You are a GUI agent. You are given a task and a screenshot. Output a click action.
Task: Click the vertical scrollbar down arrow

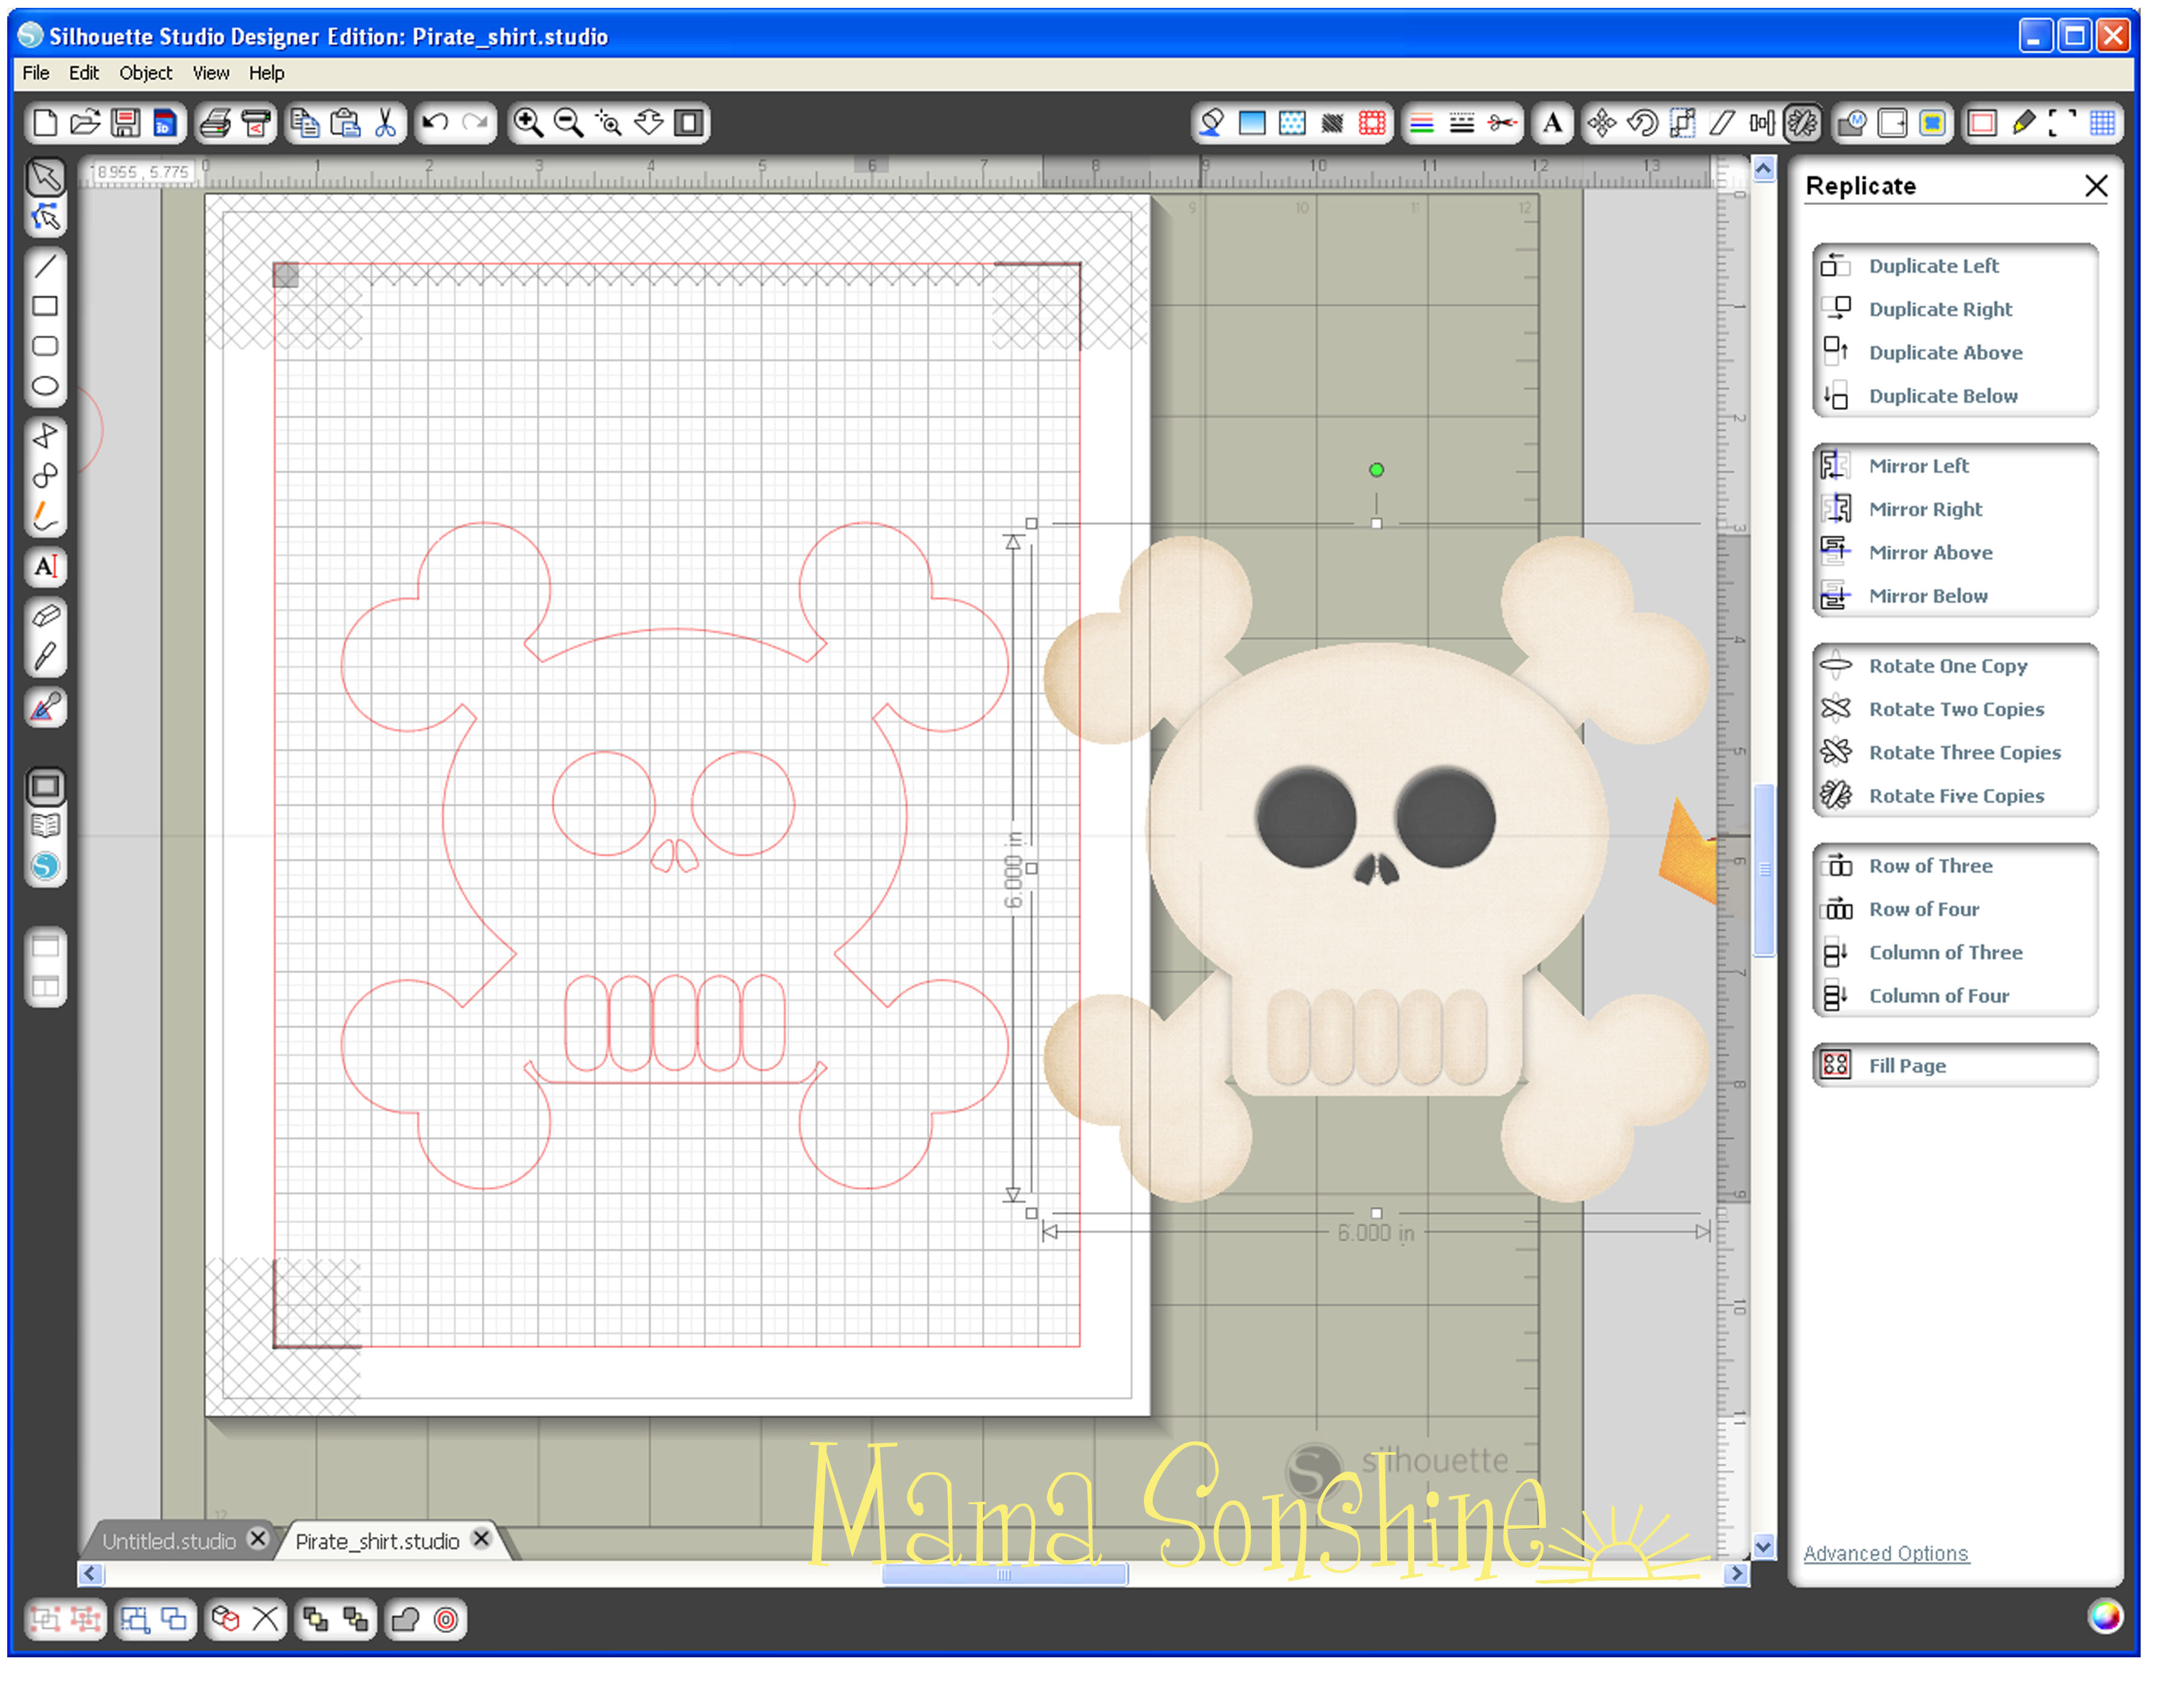pyautogui.click(x=1763, y=1547)
